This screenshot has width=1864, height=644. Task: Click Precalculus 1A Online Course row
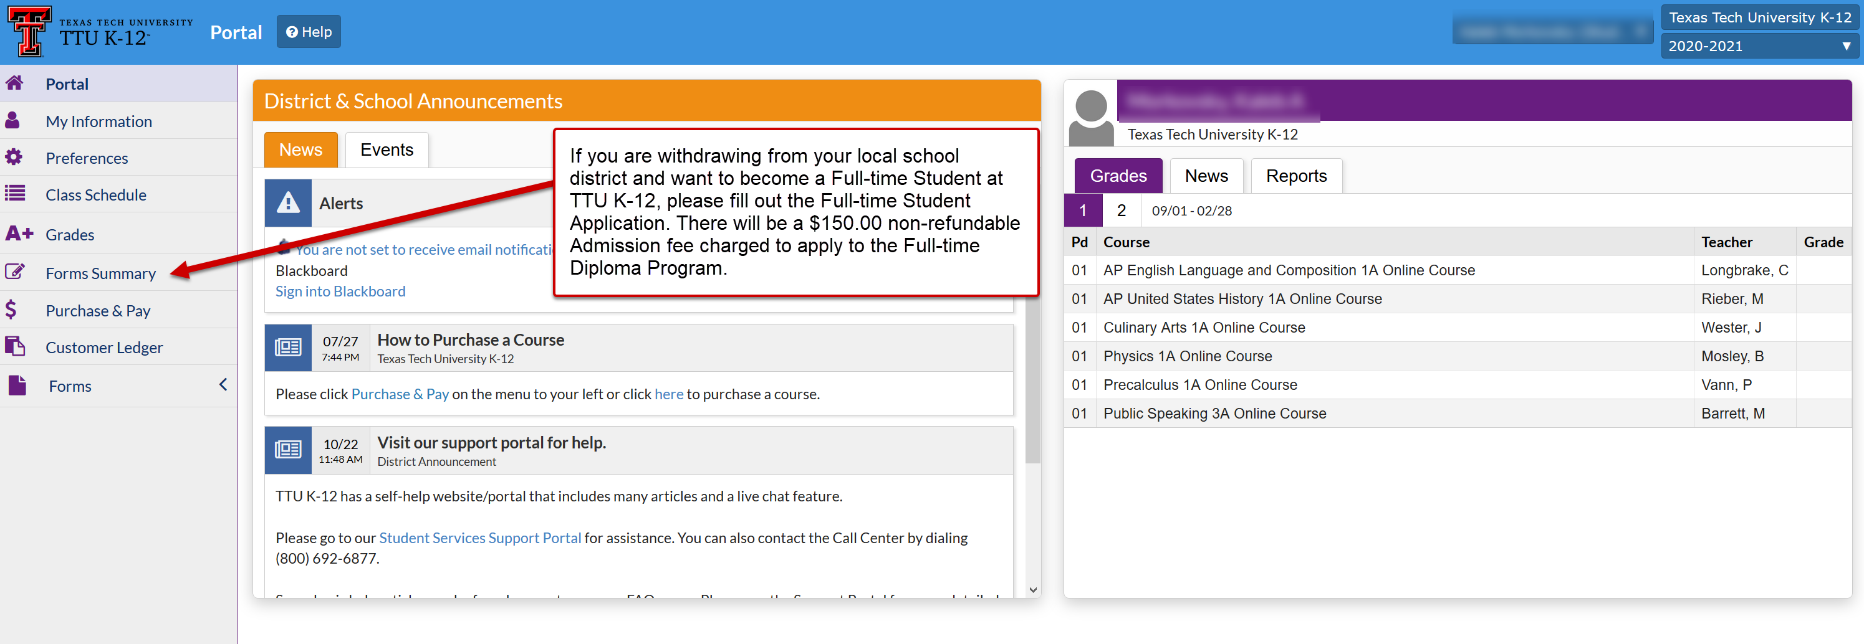[1458, 384]
